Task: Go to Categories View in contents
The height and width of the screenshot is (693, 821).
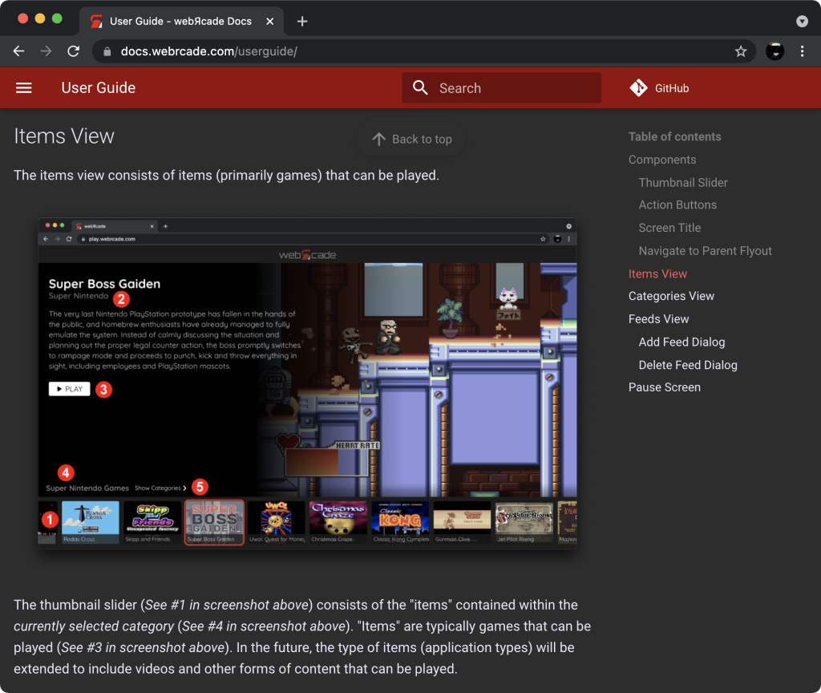Action: click(x=671, y=296)
